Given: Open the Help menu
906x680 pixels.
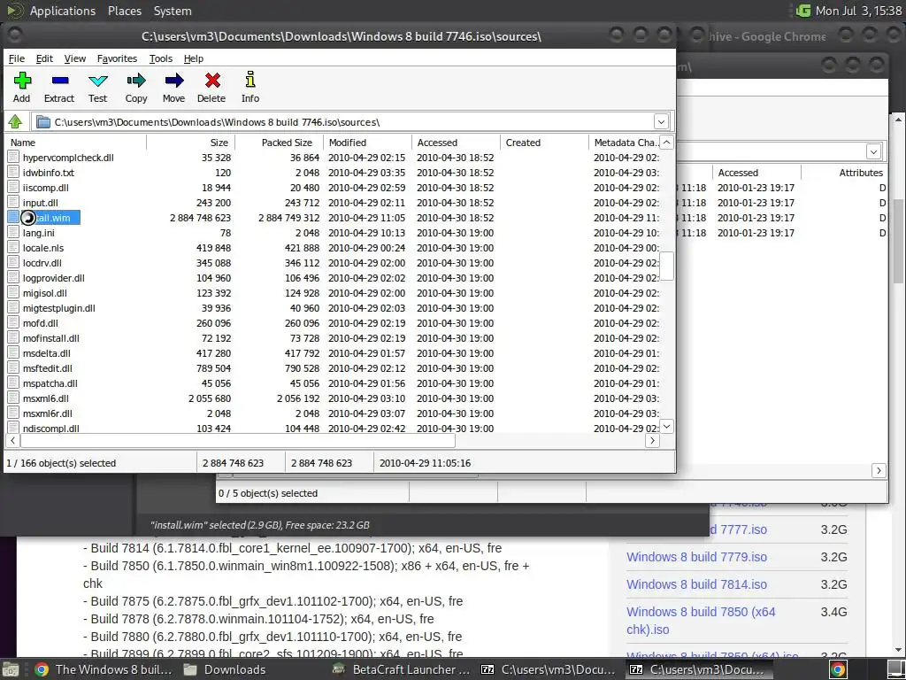Looking at the screenshot, I should tap(194, 58).
